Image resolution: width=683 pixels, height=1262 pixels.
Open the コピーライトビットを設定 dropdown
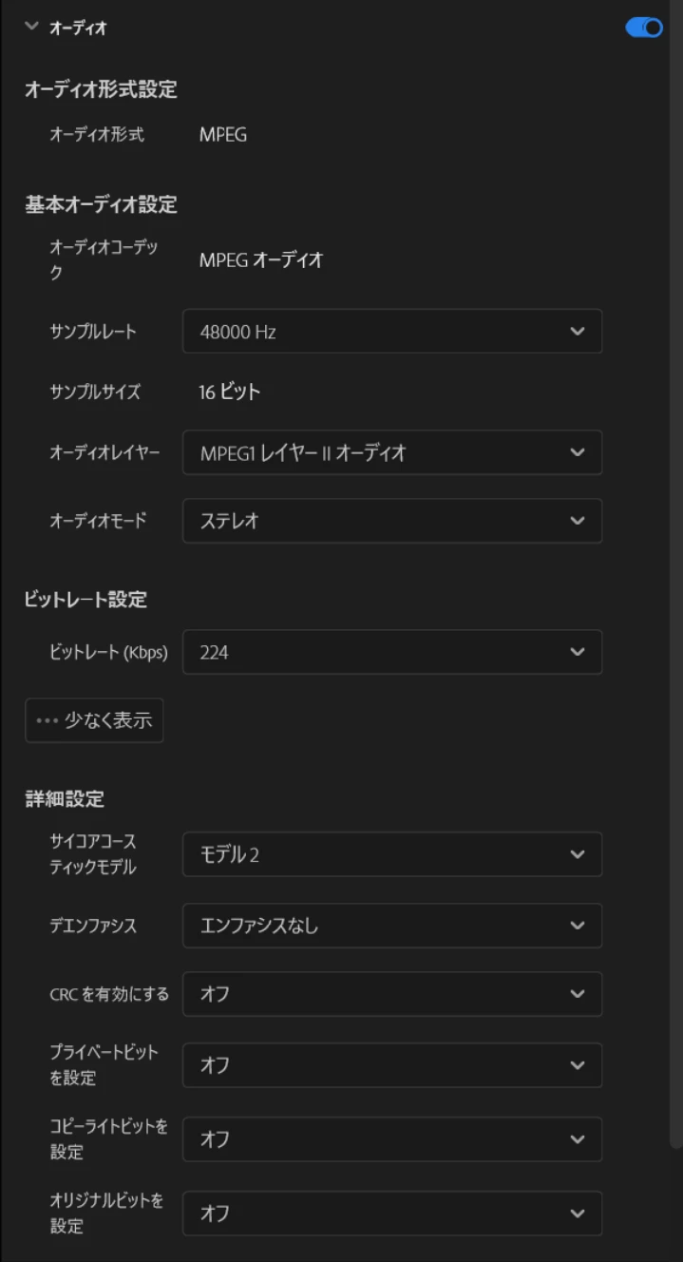coord(392,1138)
